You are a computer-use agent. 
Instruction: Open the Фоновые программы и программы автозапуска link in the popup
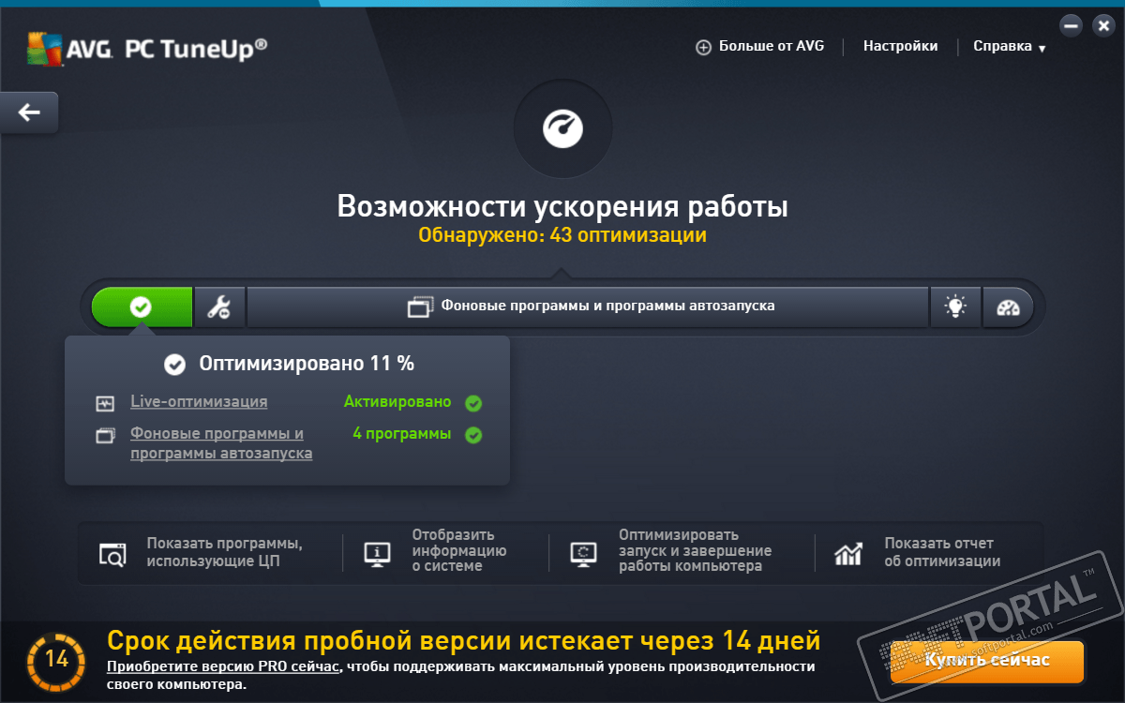tap(221, 443)
